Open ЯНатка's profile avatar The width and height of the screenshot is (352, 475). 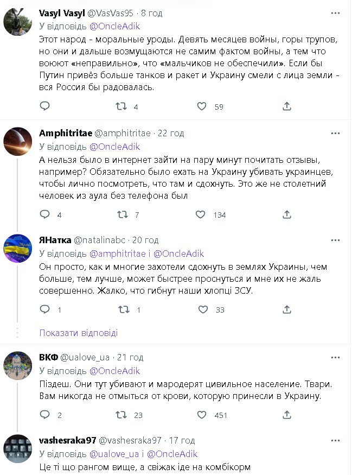pyautogui.click(x=18, y=248)
